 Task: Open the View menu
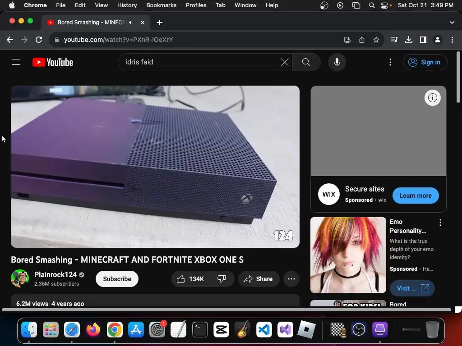click(x=101, y=5)
